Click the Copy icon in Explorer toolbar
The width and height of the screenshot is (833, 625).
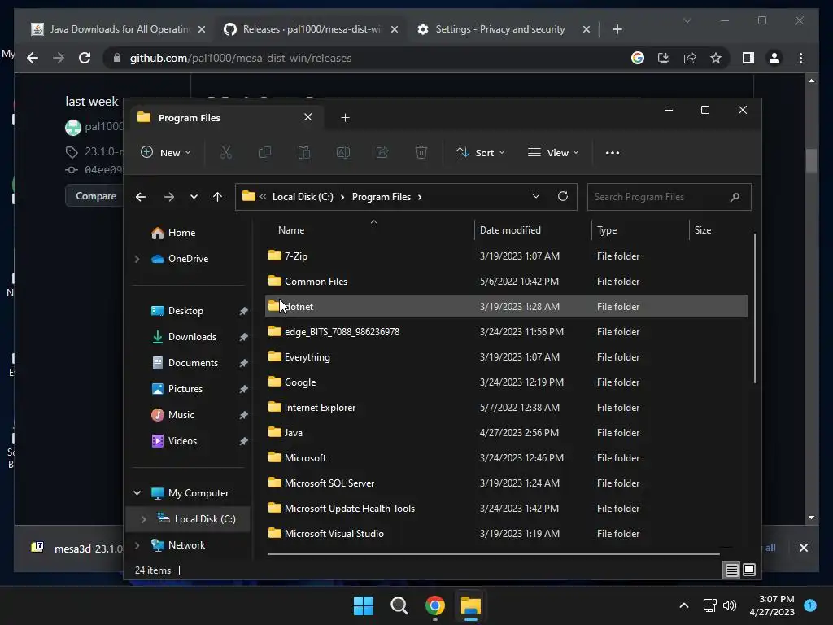(264, 152)
